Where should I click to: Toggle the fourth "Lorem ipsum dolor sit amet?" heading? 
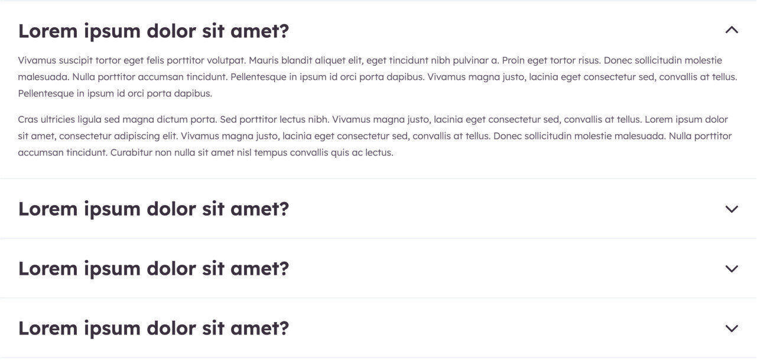[154, 328]
